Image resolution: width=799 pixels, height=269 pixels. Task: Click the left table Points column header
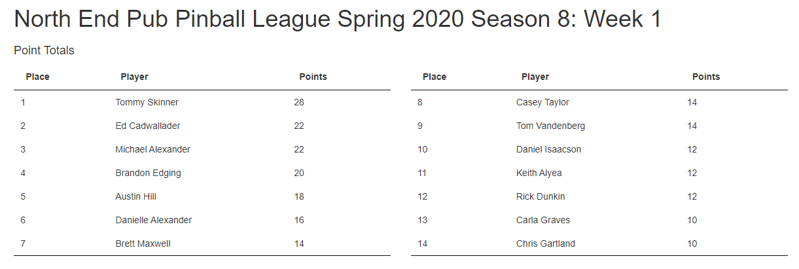pyautogui.click(x=313, y=77)
